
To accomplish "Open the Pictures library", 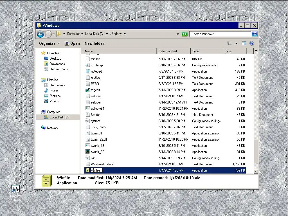I will tap(55, 96).
